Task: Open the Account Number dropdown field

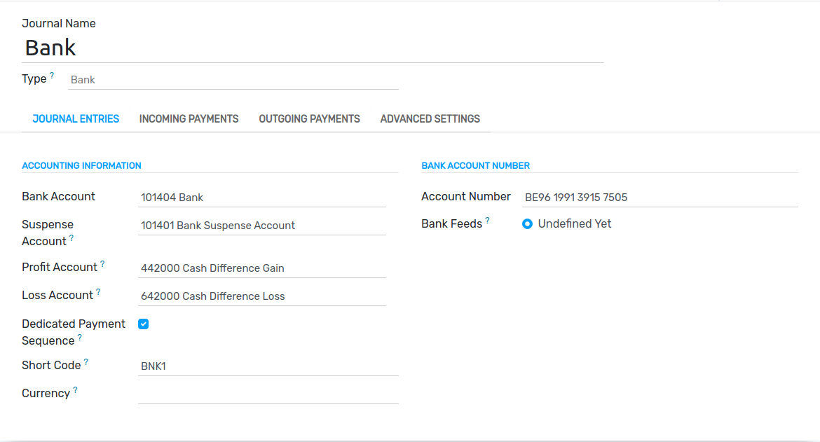Action: pyautogui.click(x=660, y=198)
